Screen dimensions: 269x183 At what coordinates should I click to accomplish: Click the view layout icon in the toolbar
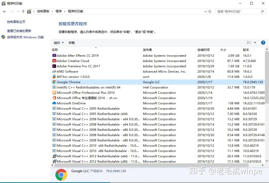pyautogui.click(x=249, y=42)
